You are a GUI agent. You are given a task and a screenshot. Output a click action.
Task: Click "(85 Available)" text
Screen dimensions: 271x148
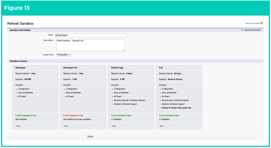coord(21,119)
